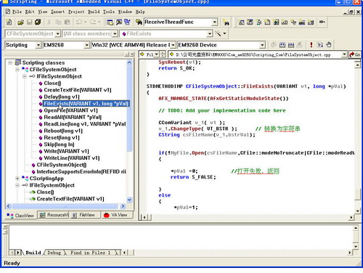The height and width of the screenshot is (273, 363).
Task: Click the Cut scissors icon
Action: tap(49, 23)
